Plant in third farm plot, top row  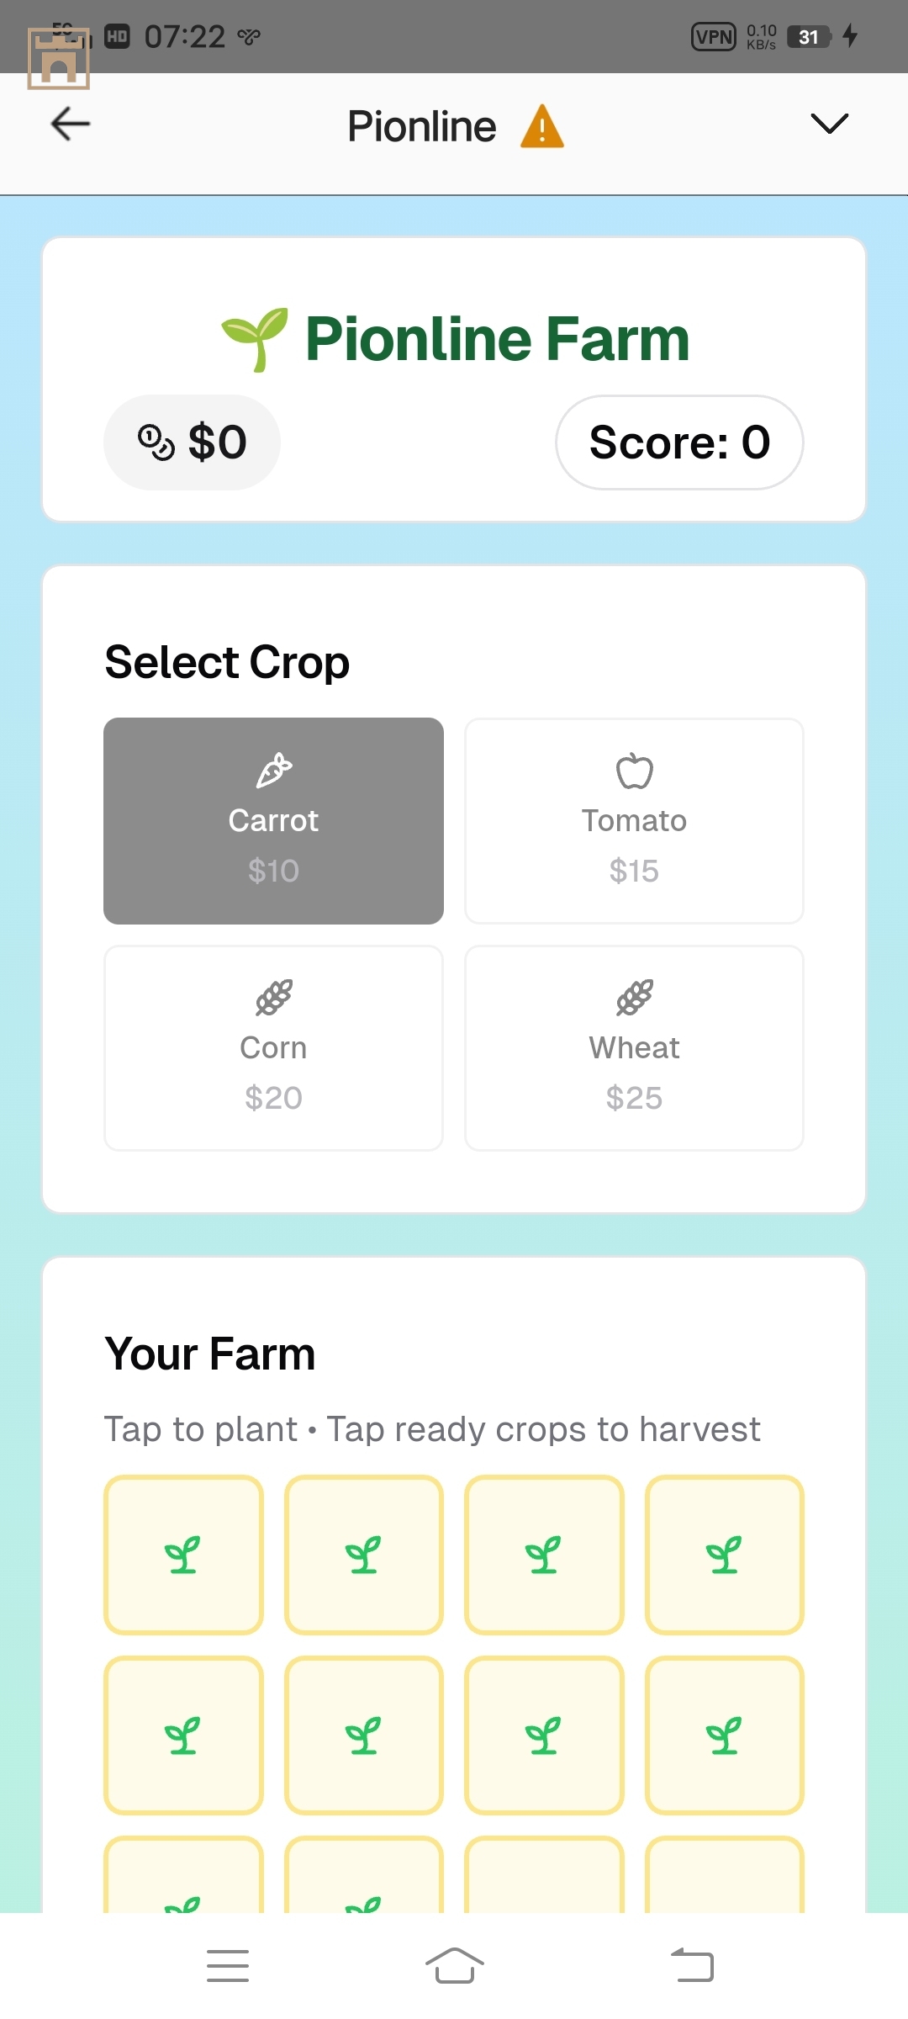[x=544, y=1555]
